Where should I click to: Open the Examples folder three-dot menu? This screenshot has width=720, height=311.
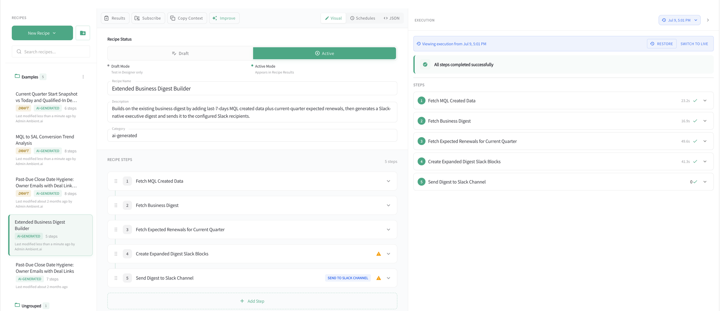tap(83, 77)
